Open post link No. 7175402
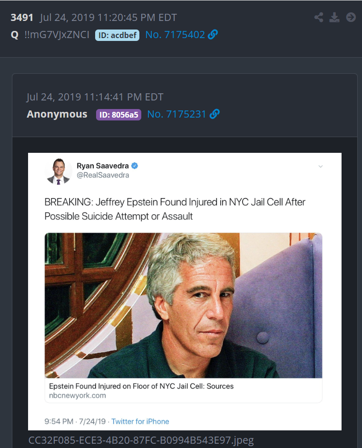This screenshot has height=448, width=362. click(x=175, y=35)
